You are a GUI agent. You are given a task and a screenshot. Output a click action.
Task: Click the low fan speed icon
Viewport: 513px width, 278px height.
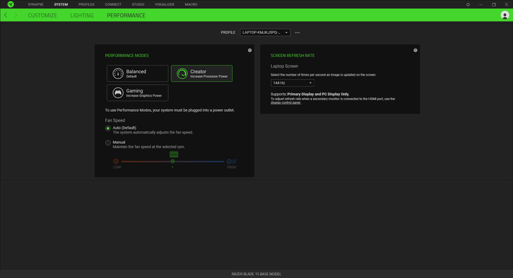point(116,161)
